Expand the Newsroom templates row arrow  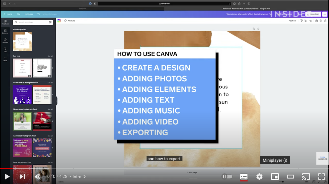52,121
